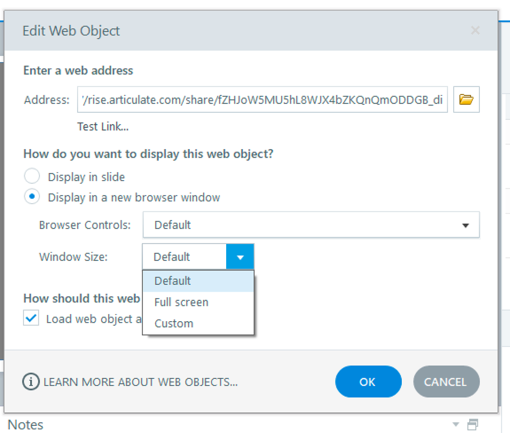
Task: Pick Default from the Window Size list
Action: [x=173, y=281]
